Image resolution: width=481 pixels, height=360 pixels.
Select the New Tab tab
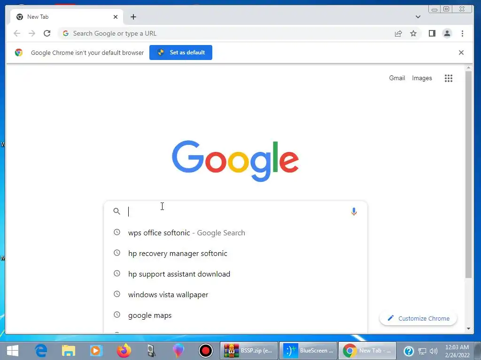tap(67, 17)
